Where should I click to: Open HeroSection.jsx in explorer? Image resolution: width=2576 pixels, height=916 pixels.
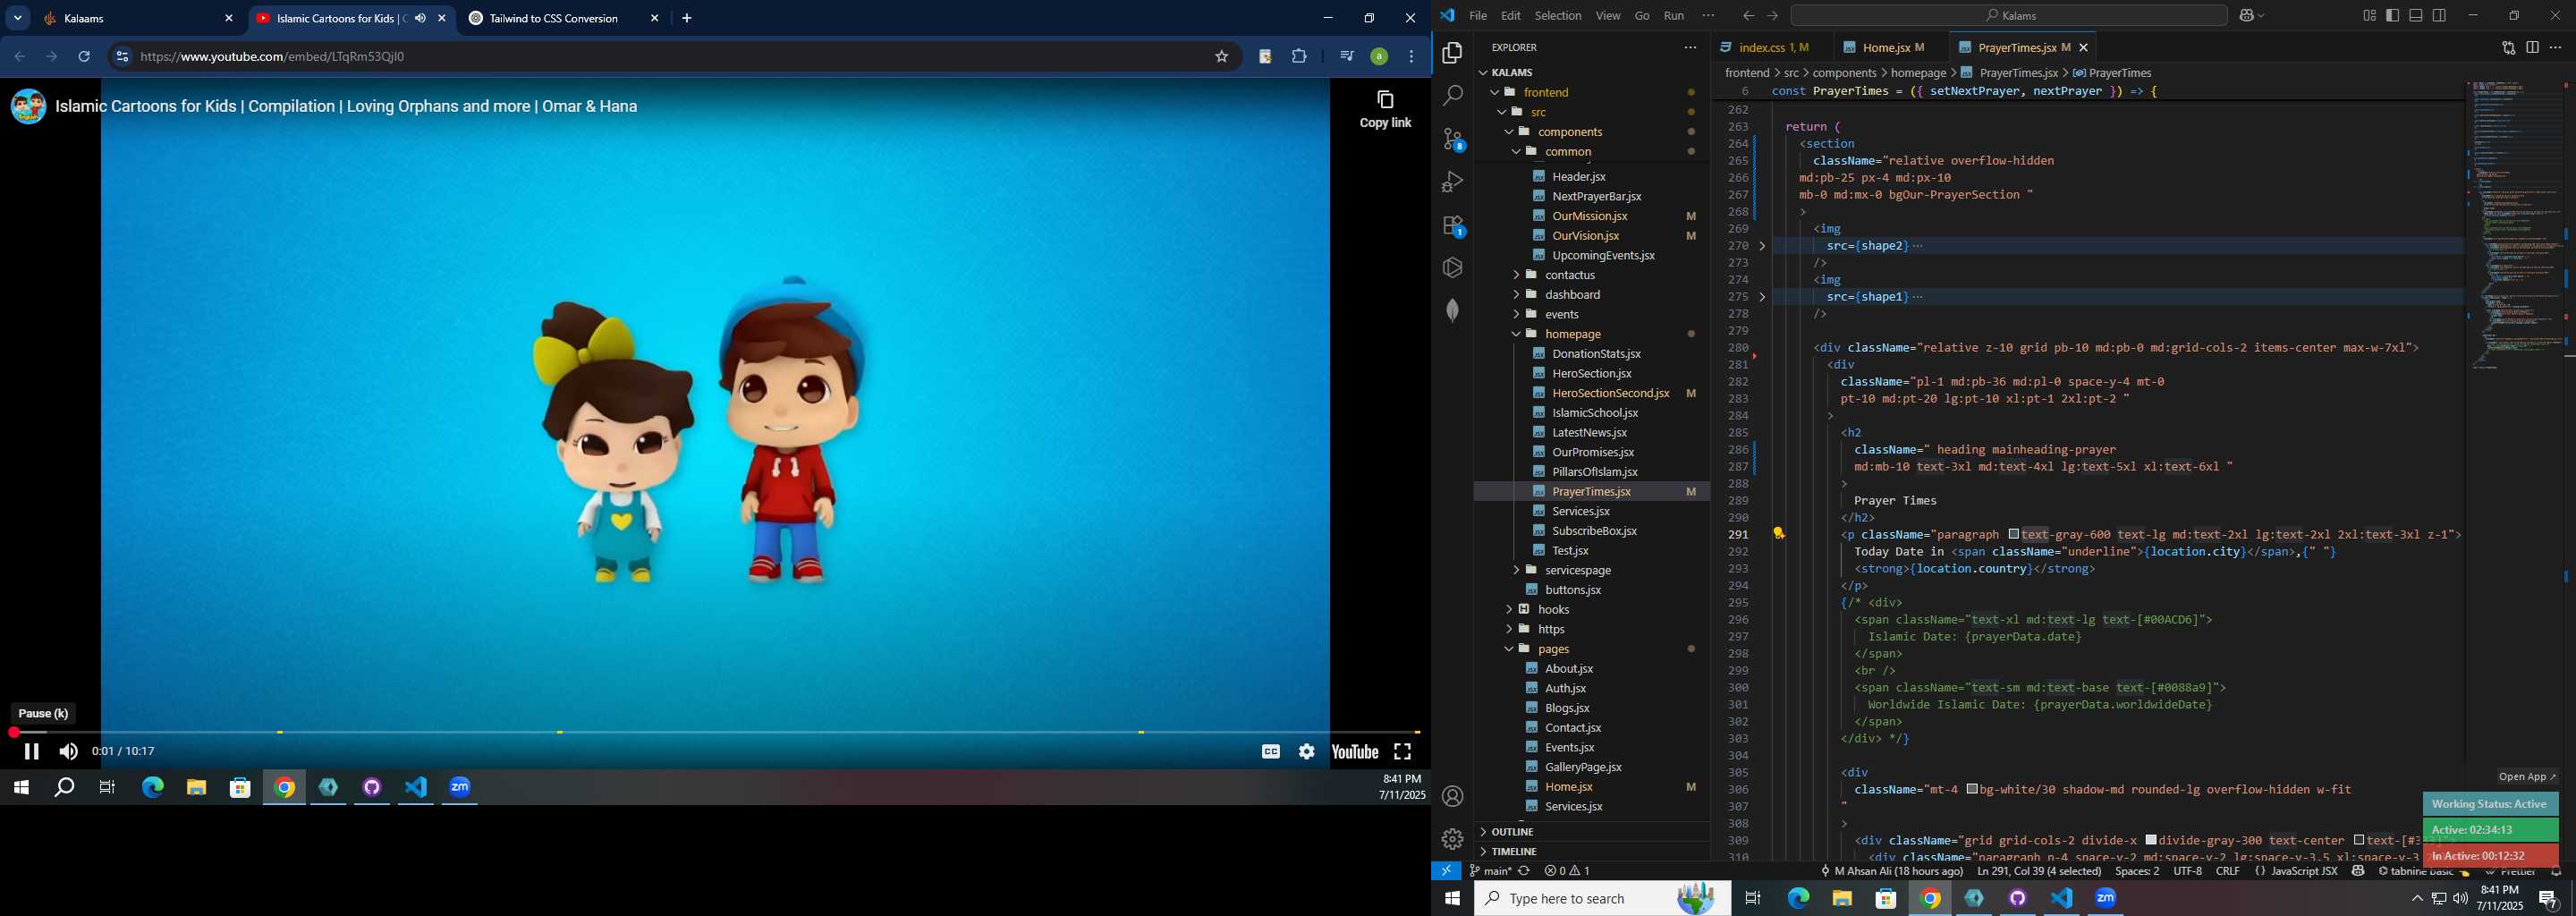[1591, 373]
